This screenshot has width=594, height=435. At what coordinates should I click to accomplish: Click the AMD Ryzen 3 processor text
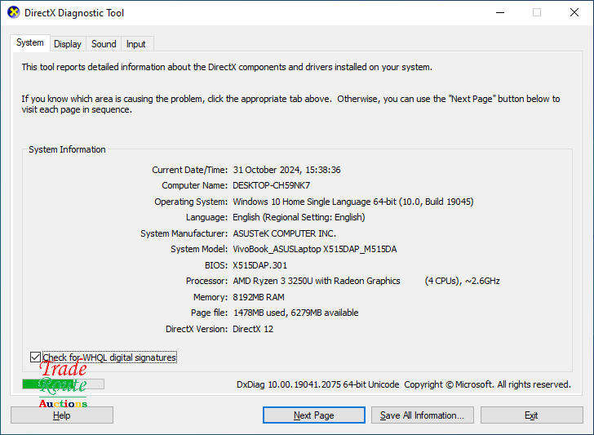pos(317,281)
